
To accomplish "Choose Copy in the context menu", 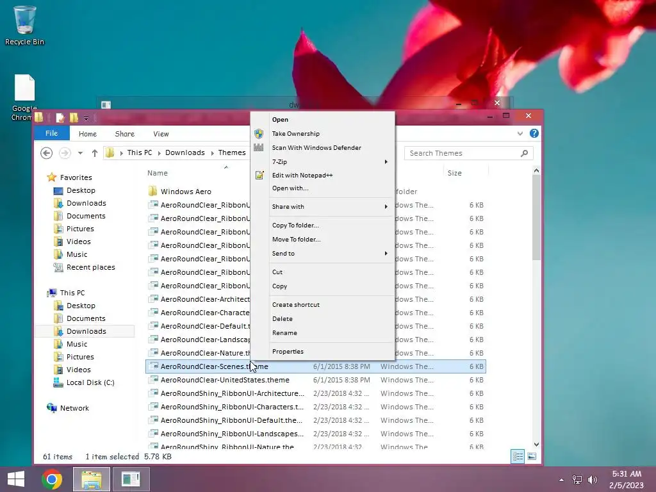I will click(x=279, y=286).
